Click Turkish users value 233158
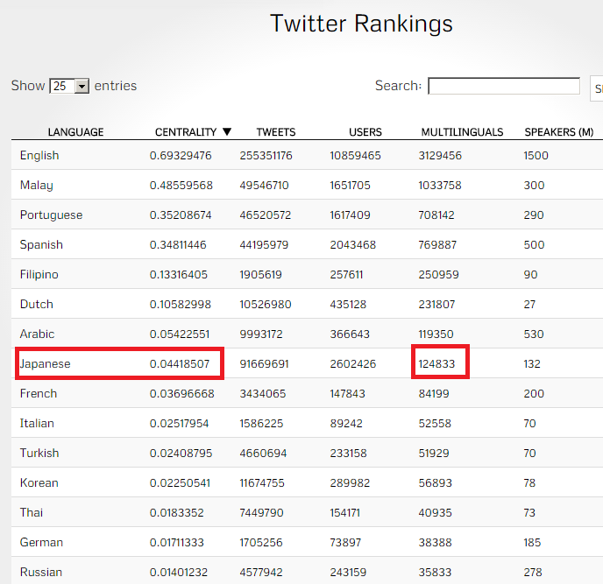This screenshot has height=584, width=603. (x=349, y=454)
